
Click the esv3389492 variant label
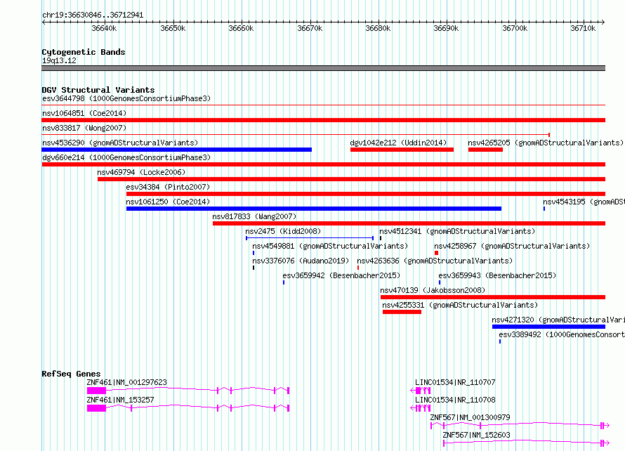(562, 334)
